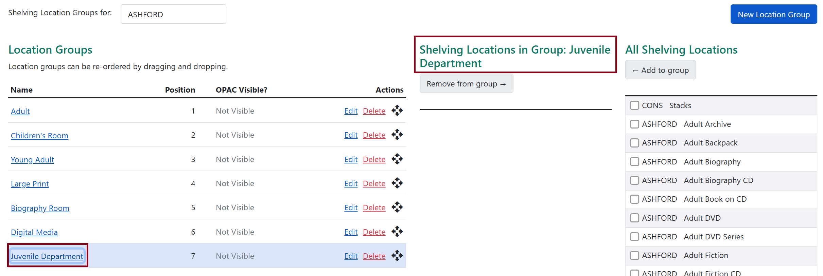Click the Remove from group button
The image size is (823, 276).
tap(466, 83)
